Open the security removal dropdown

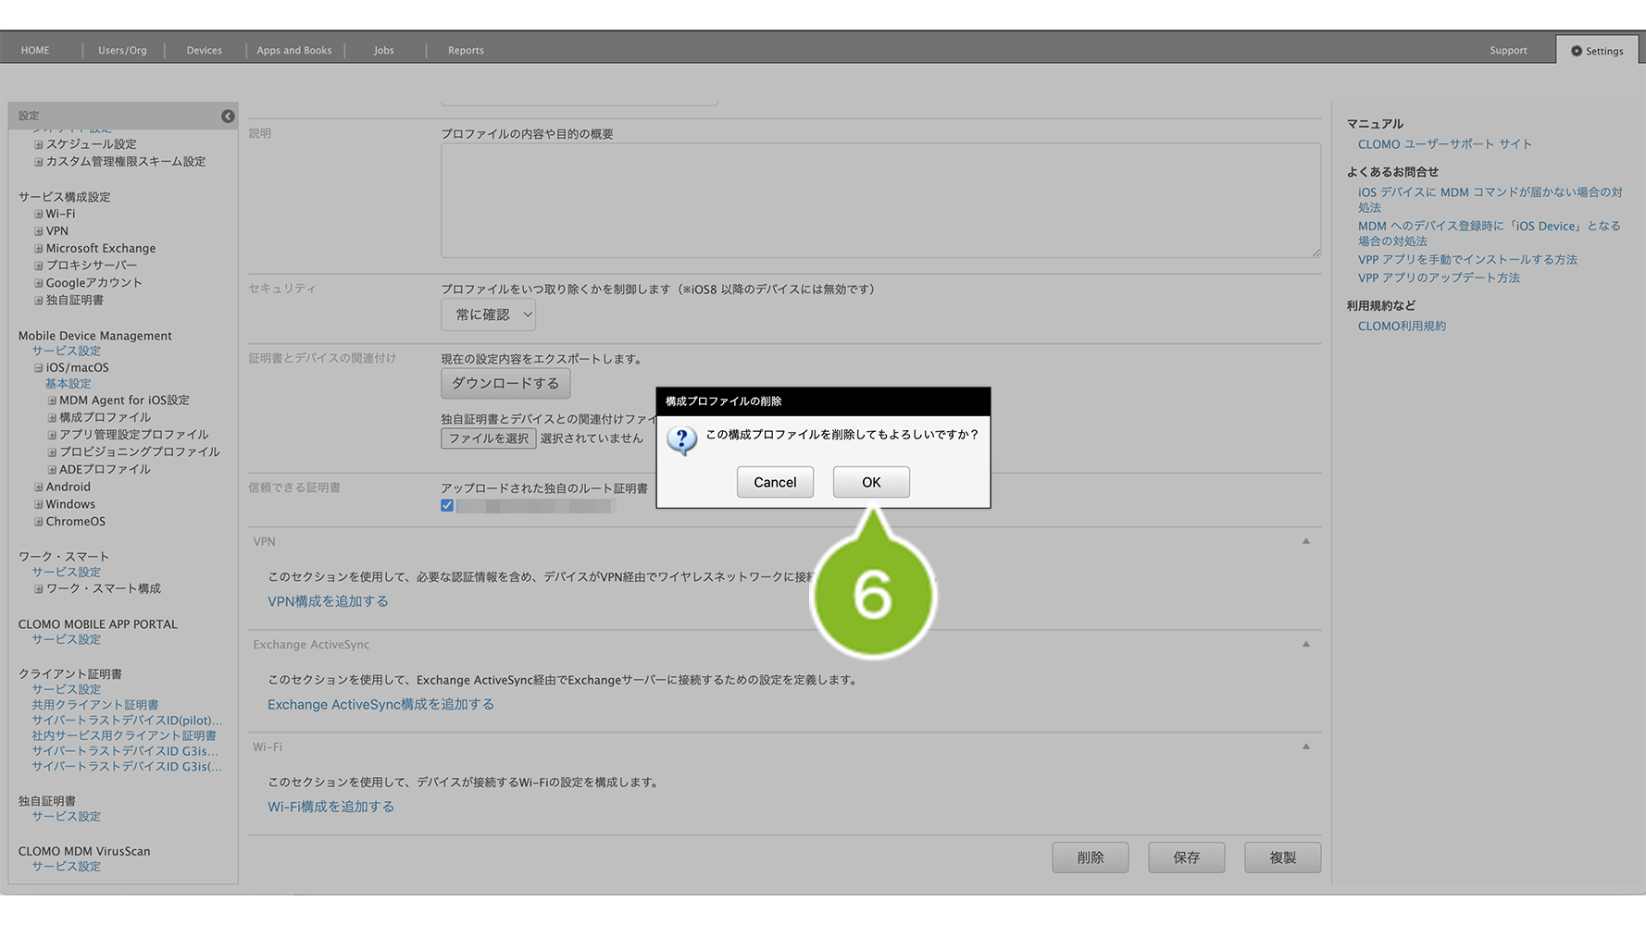pos(488,314)
